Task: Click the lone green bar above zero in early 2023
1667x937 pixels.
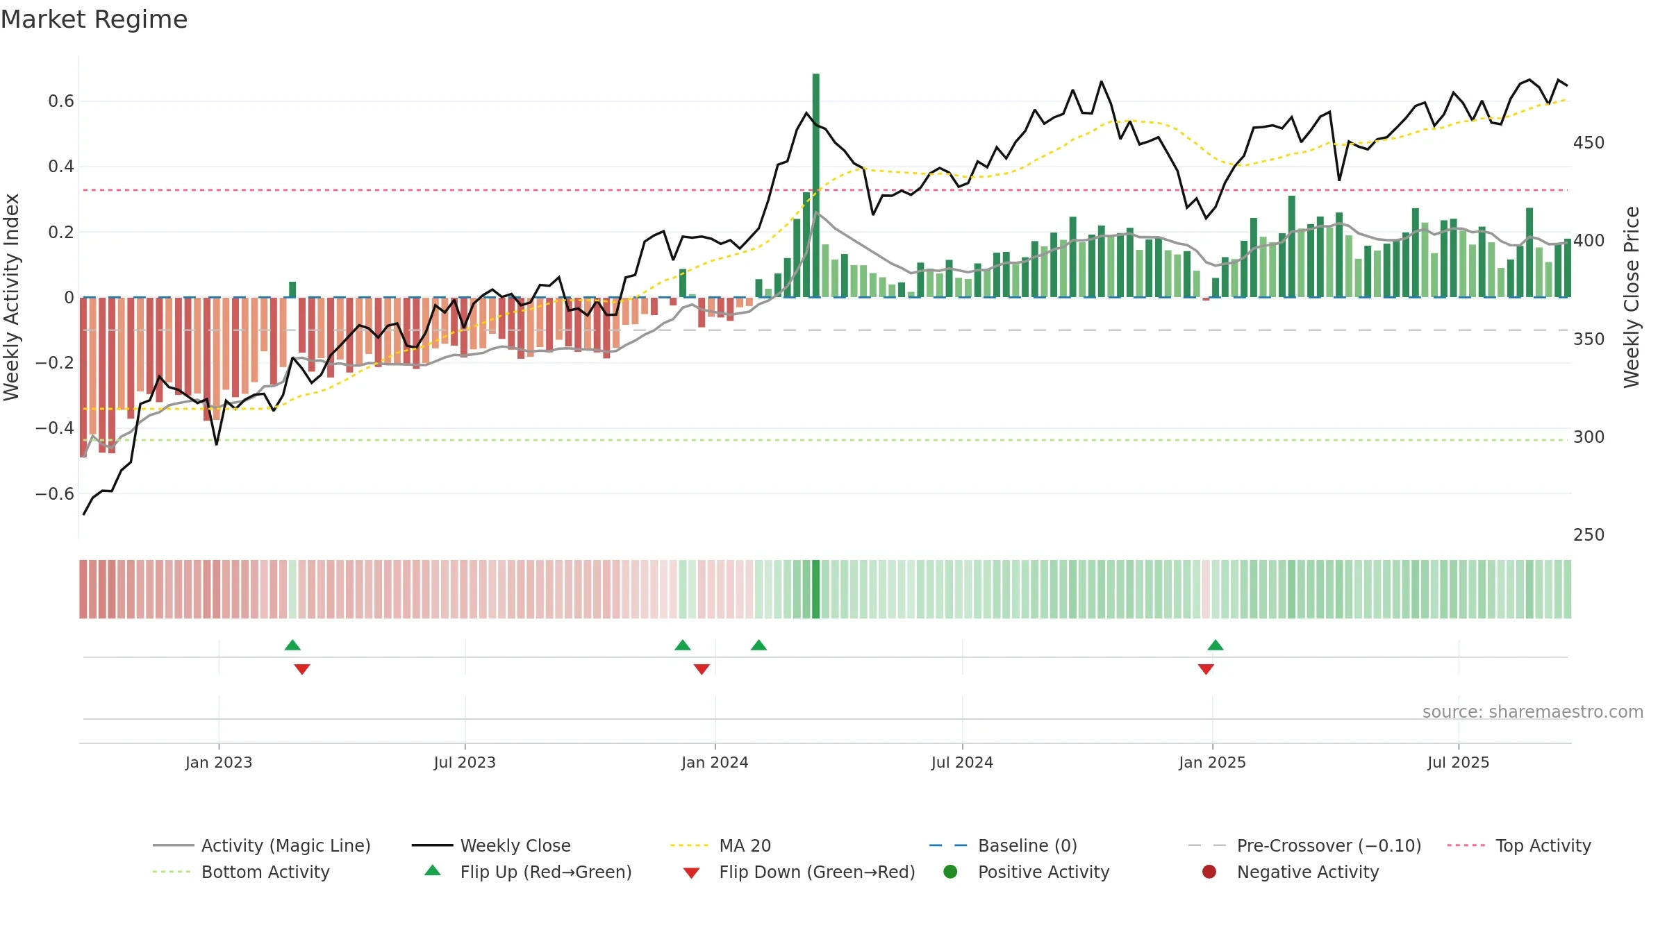Action: point(292,289)
